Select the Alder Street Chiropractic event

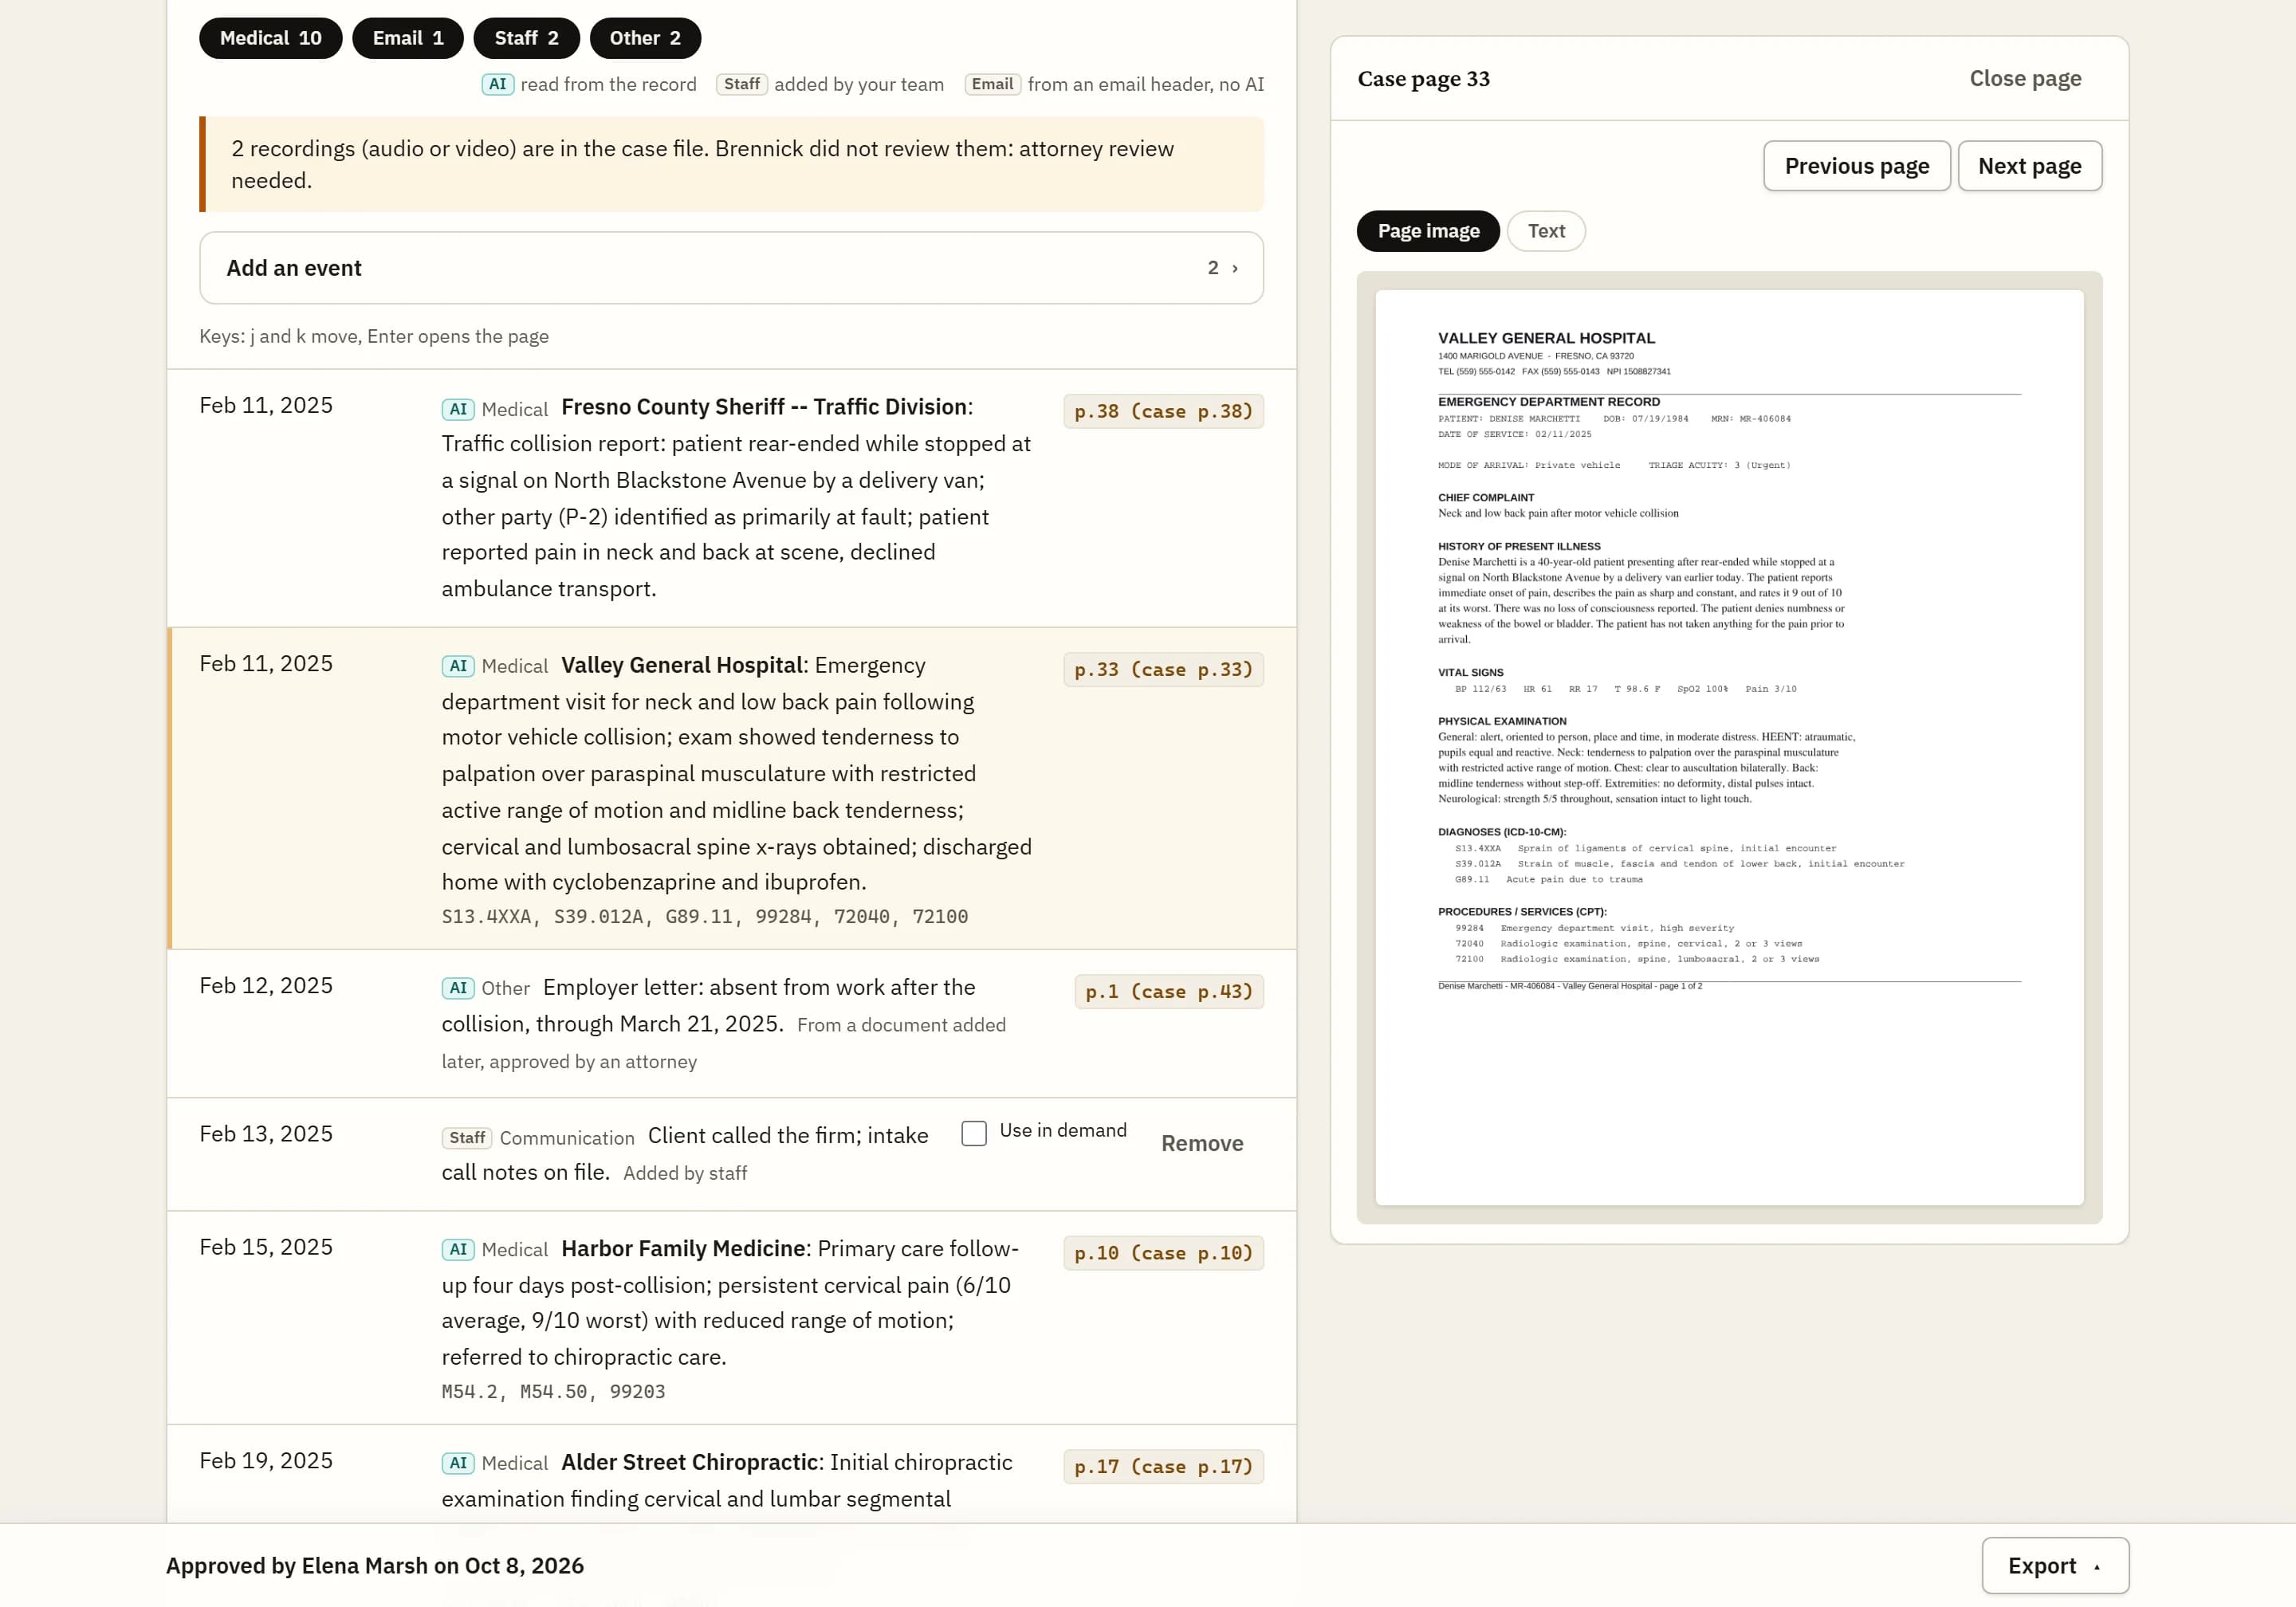[731, 1475]
